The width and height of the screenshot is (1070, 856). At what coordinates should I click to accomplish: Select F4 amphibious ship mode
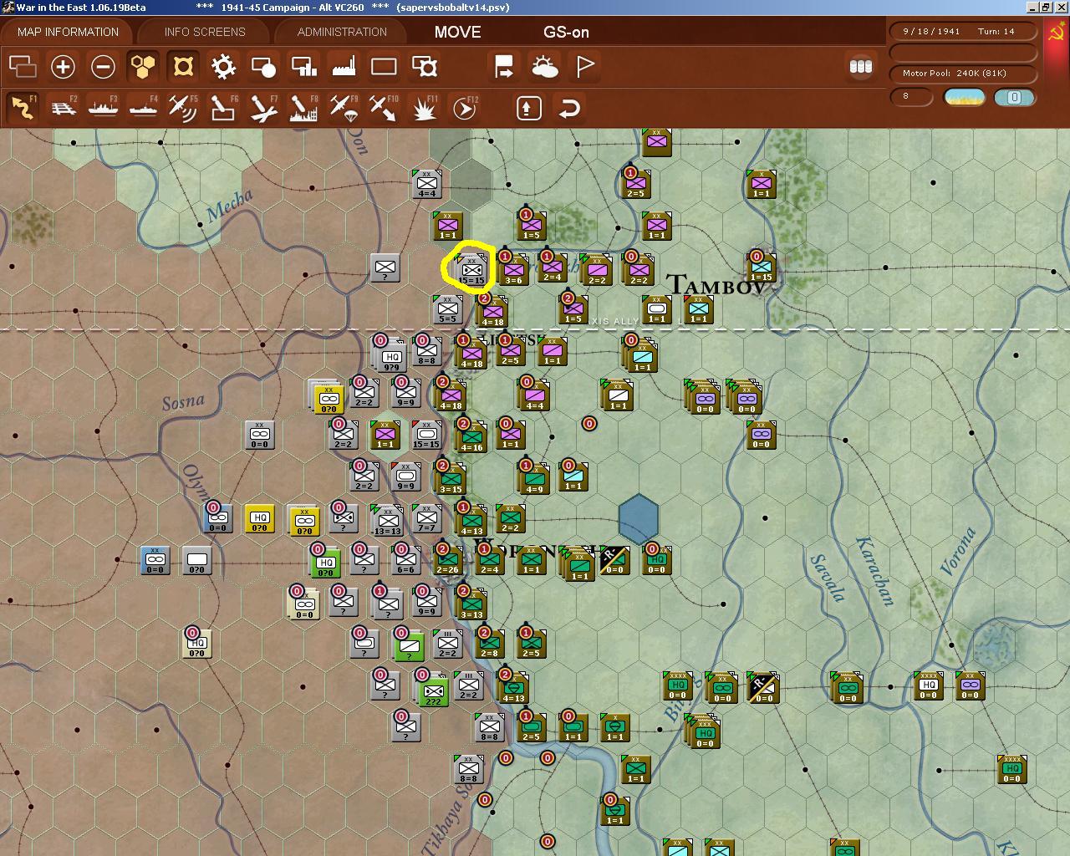(143, 108)
